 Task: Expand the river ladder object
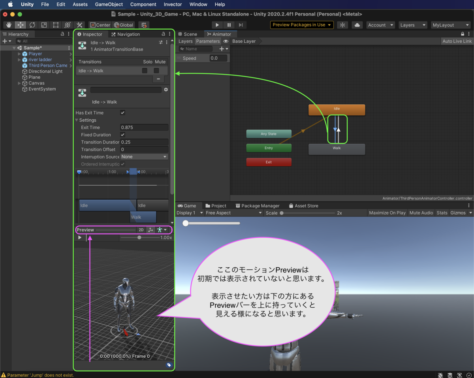pyautogui.click(x=19, y=60)
